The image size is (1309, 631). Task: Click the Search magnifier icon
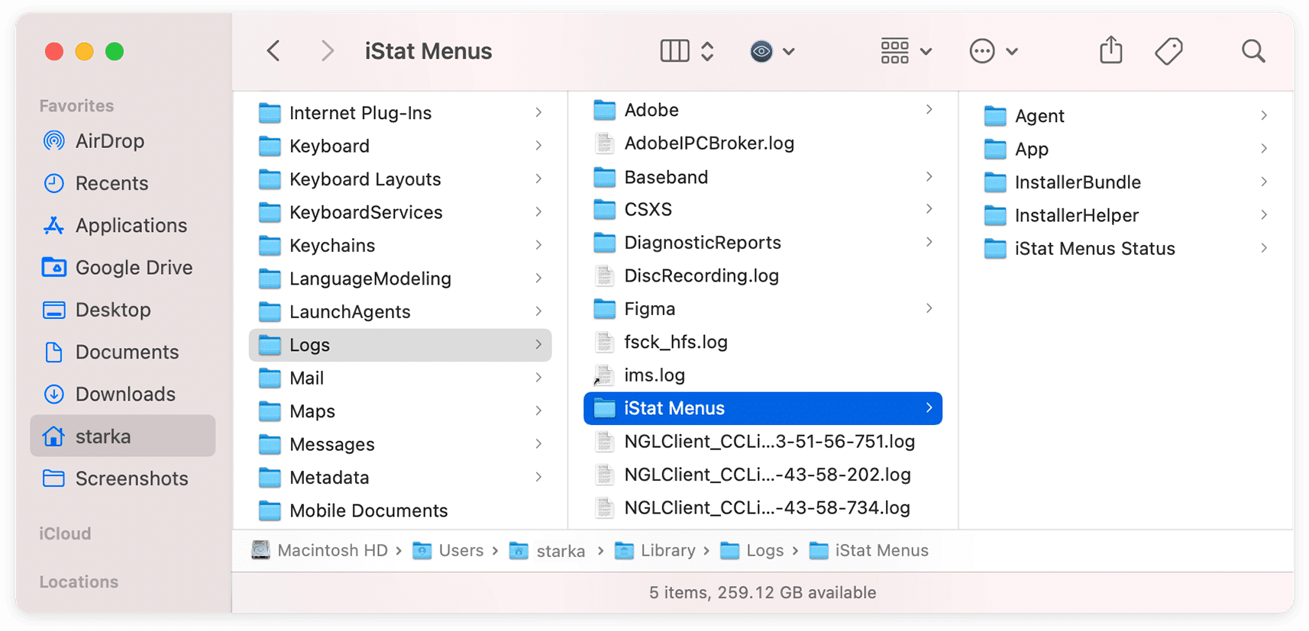pyautogui.click(x=1253, y=51)
